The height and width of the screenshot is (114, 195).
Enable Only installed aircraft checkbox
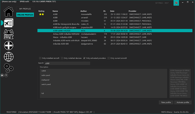(x=40, y=58)
